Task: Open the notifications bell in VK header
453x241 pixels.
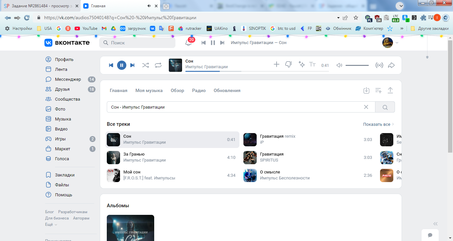Action: (x=188, y=43)
